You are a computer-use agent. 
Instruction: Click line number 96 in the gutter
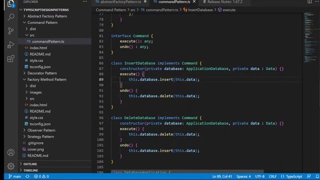[x=101, y=118]
